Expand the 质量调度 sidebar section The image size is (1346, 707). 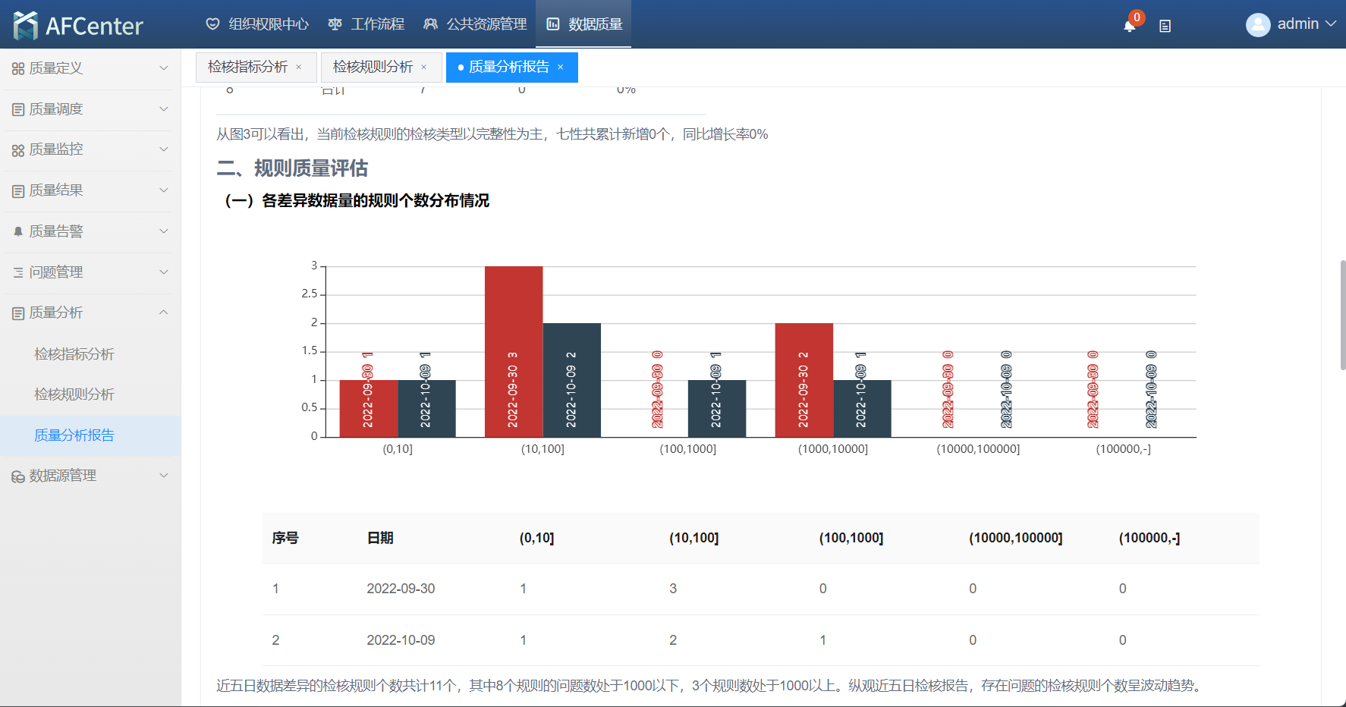90,109
